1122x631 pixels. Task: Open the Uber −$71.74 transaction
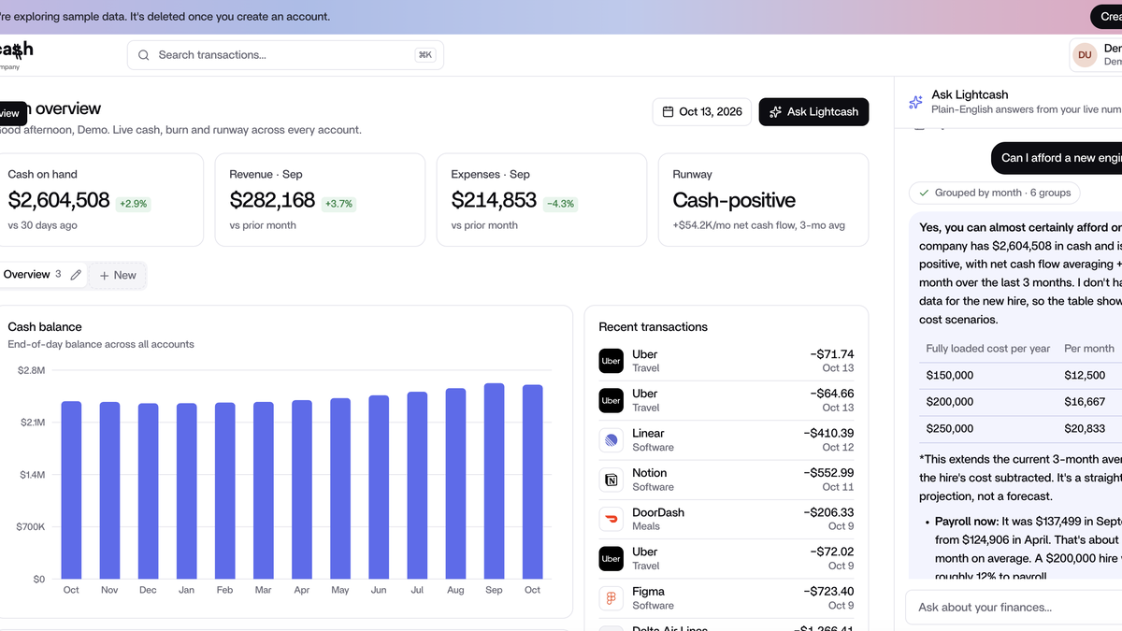726,361
